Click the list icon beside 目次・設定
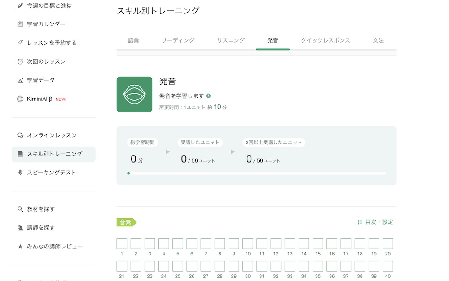The width and height of the screenshot is (449, 281). 360,222
